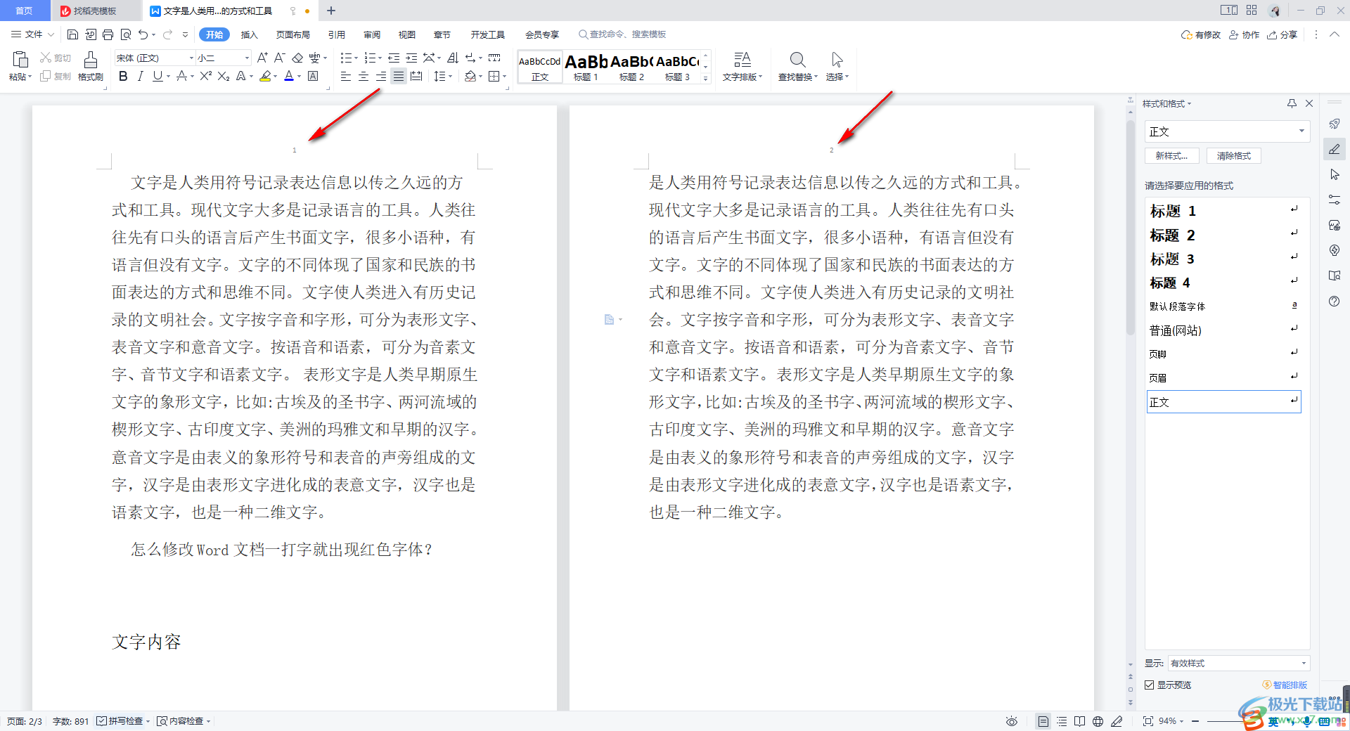Open reading layout view in status bar

click(1079, 721)
